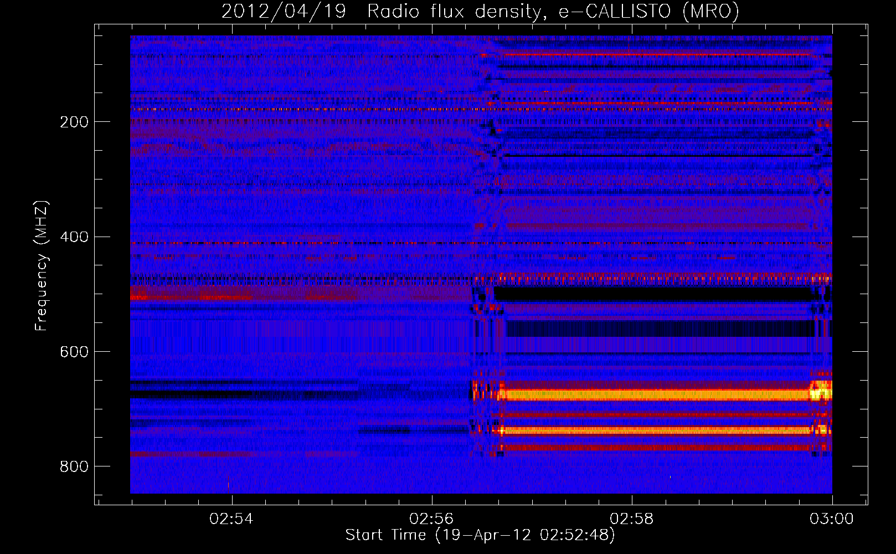Click the 02:58 time tick label
The width and height of the screenshot is (896, 554).
[632, 519]
